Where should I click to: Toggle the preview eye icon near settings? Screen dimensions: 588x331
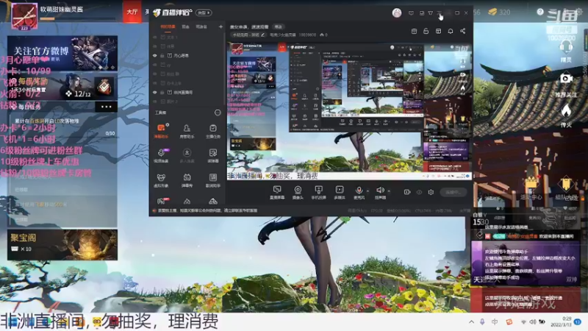pos(419,192)
